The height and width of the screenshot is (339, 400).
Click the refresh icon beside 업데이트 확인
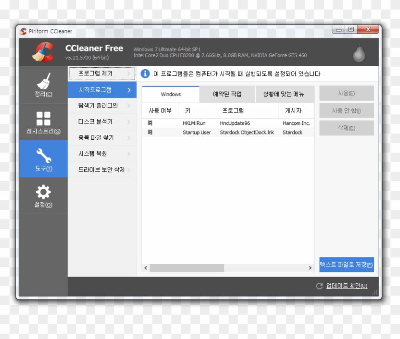tap(318, 286)
